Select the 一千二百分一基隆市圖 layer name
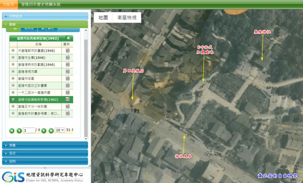The width and height of the screenshot is (303, 183). (x=34, y=93)
